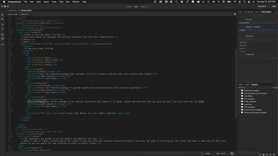
Task: Expand the HTML_Snippets folder arrow
Action: tap(239, 101)
